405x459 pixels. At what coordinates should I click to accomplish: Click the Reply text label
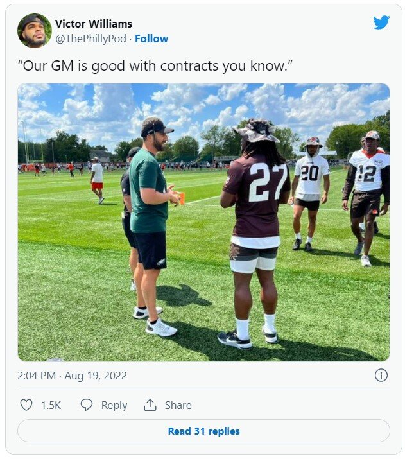[114, 405]
